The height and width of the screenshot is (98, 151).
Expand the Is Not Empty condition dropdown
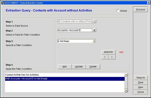pyautogui.click(x=94, y=41)
